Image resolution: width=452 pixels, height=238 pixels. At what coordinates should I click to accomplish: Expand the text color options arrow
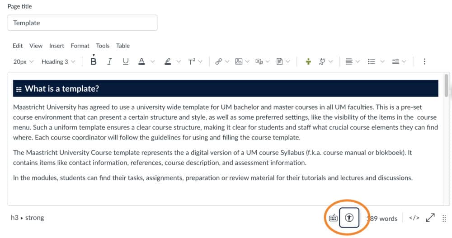click(x=153, y=61)
